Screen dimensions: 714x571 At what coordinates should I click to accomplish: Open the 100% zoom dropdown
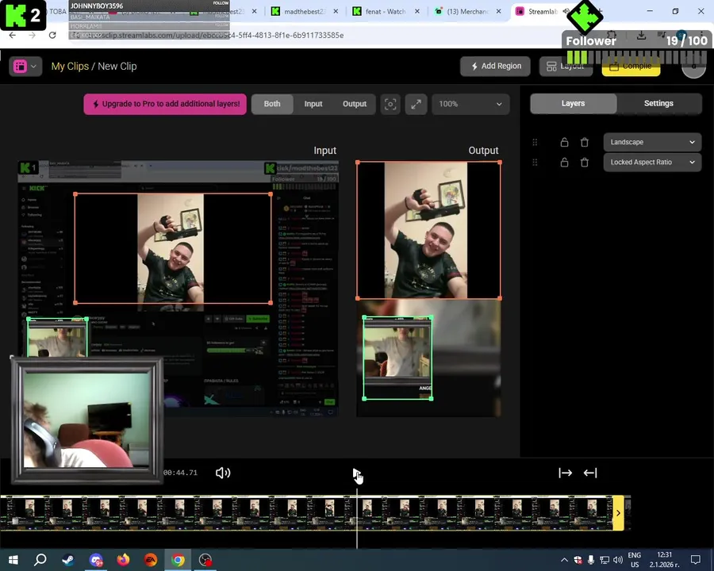(470, 104)
